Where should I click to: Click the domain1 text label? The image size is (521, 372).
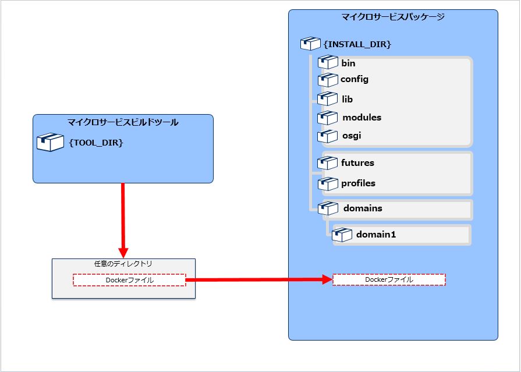tap(376, 235)
